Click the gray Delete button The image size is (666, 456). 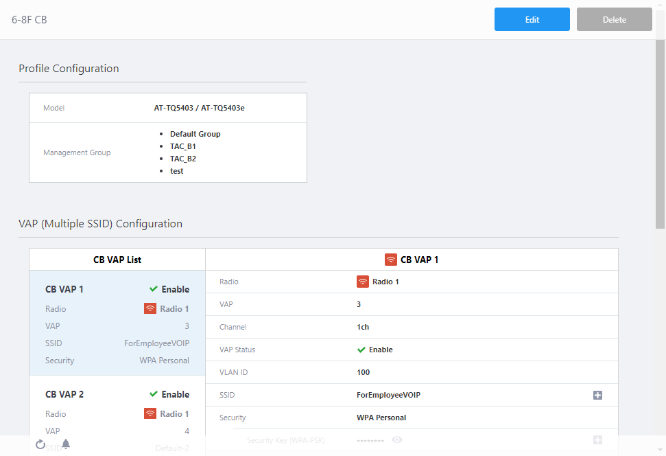coord(614,20)
